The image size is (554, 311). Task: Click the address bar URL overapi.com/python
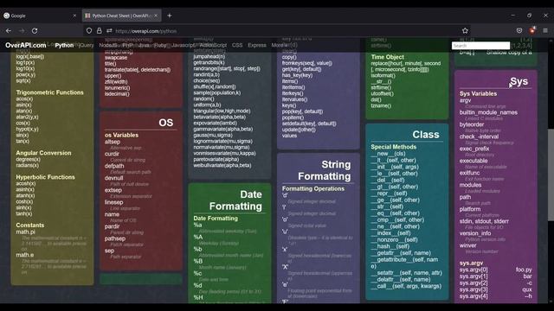tap(146, 31)
